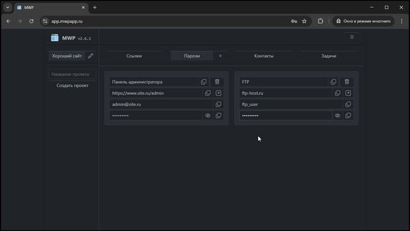Delete the FTP password card
Image resolution: width=410 pixels, height=231 pixels.
347,81
